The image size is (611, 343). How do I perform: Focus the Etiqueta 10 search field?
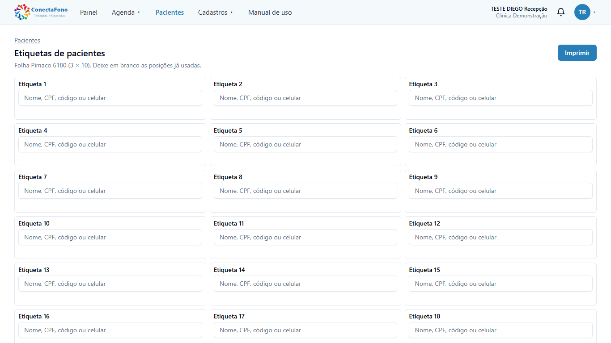(110, 237)
